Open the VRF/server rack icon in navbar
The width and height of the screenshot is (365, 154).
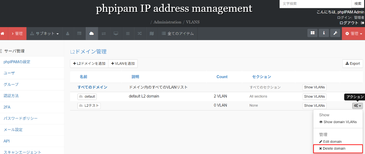click(x=79, y=34)
